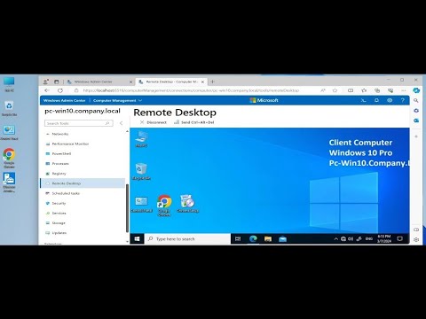Screen dimensions: 426x319
Task: Open remote Google Chrome desktop shortcut
Action: 164,206
